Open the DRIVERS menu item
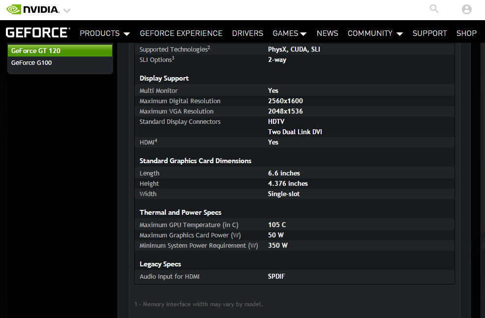The height and width of the screenshot is (318, 485). coord(247,33)
